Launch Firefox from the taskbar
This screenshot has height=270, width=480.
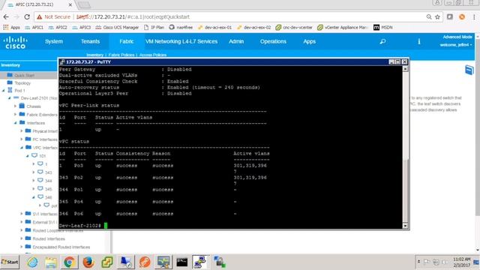coord(88,262)
